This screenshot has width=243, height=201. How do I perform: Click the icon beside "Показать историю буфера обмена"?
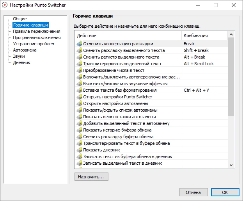click(x=79, y=130)
